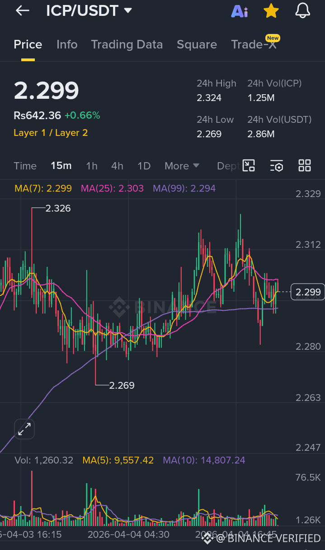Select the 1h chart interval
This screenshot has height=550, width=325.
(x=92, y=166)
